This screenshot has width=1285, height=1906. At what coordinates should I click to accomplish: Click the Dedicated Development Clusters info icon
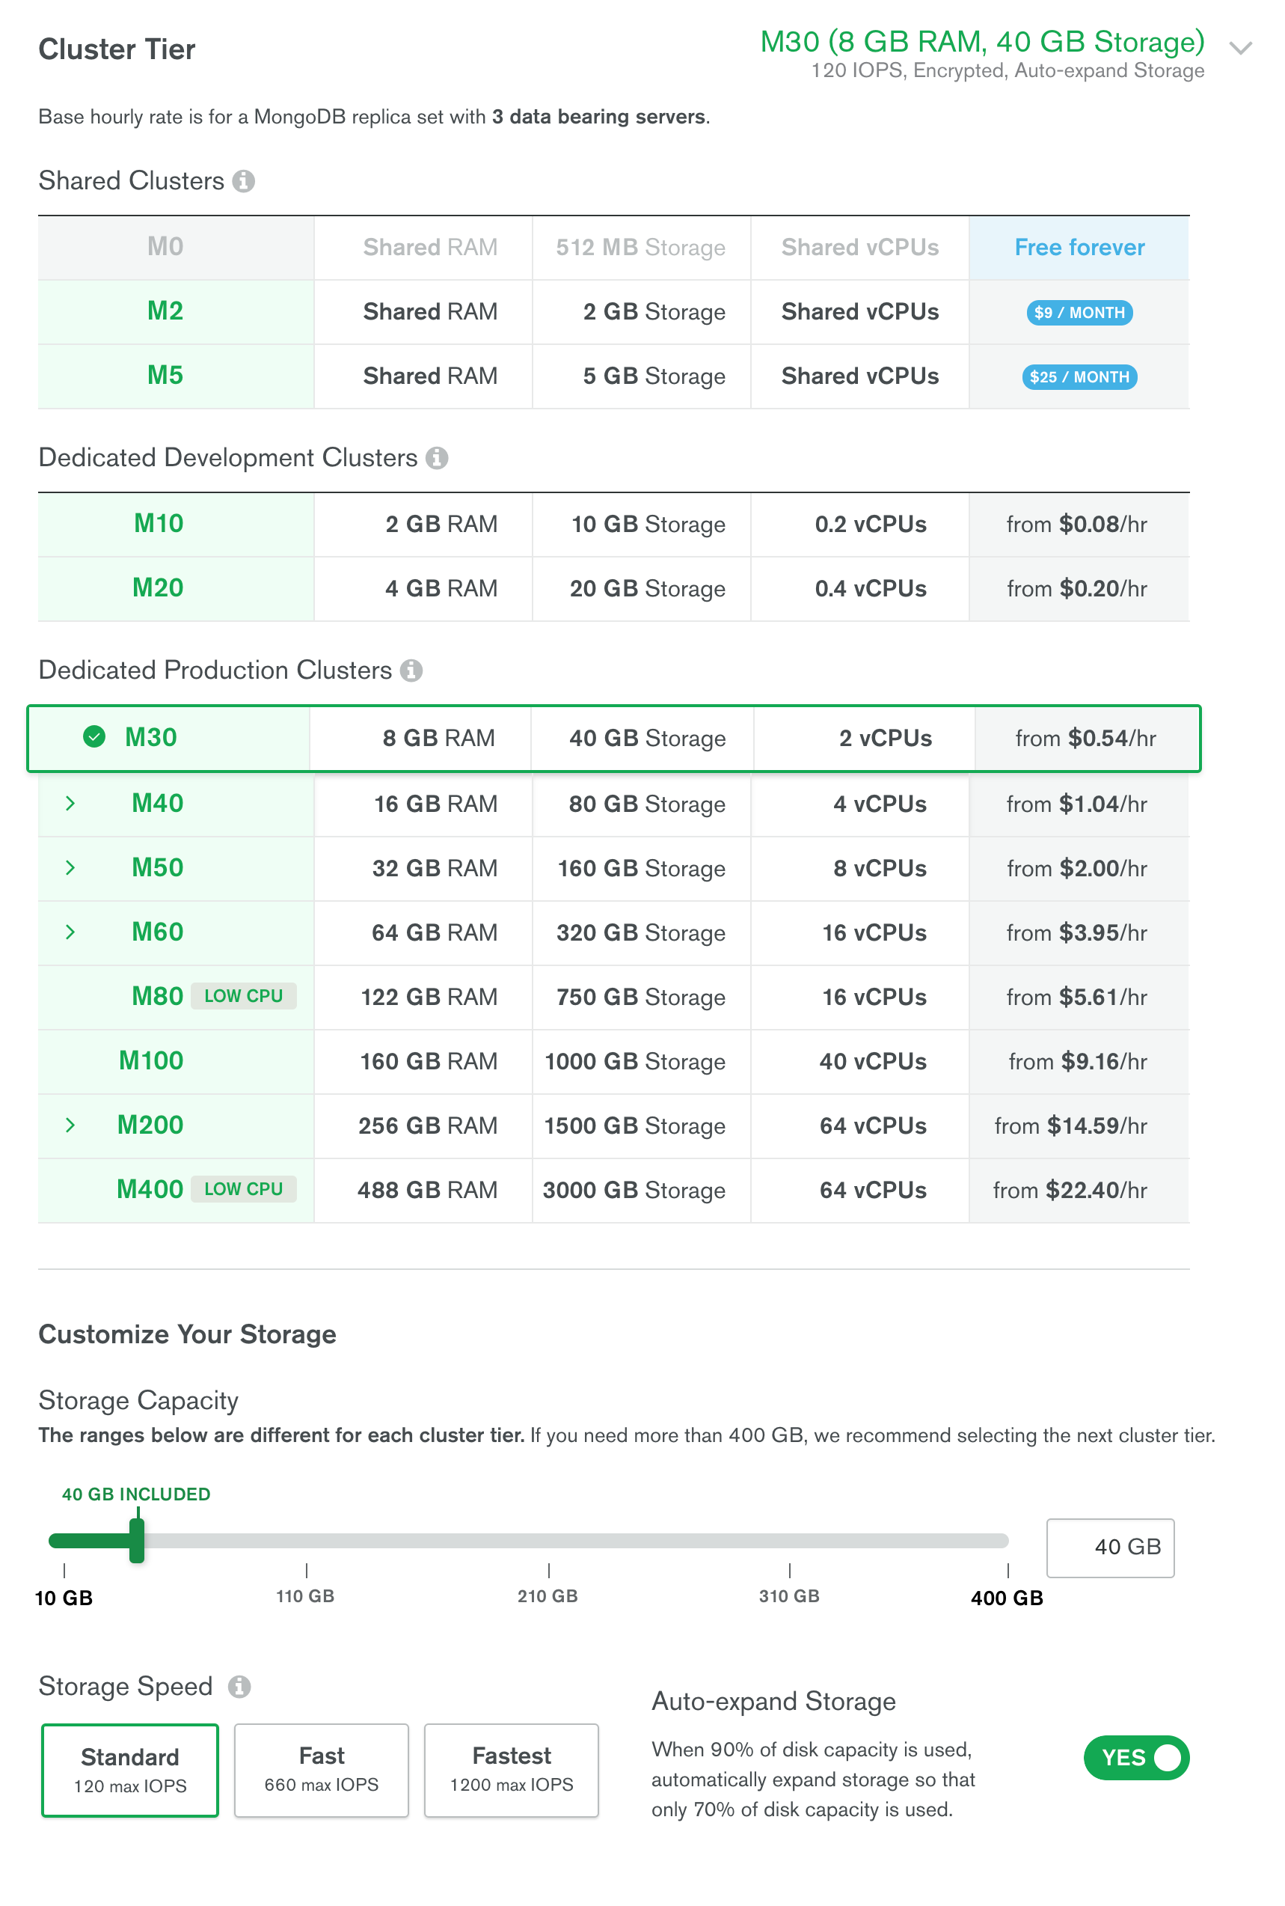pos(437,457)
